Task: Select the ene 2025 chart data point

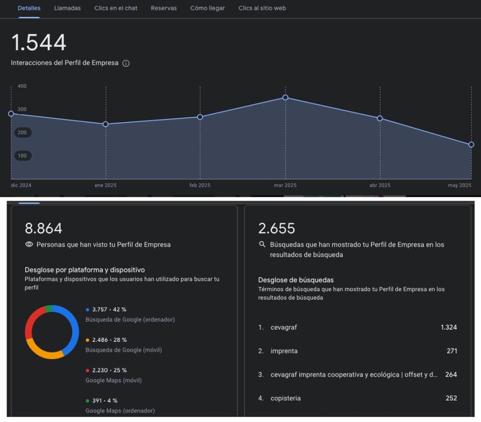Action: [106, 124]
